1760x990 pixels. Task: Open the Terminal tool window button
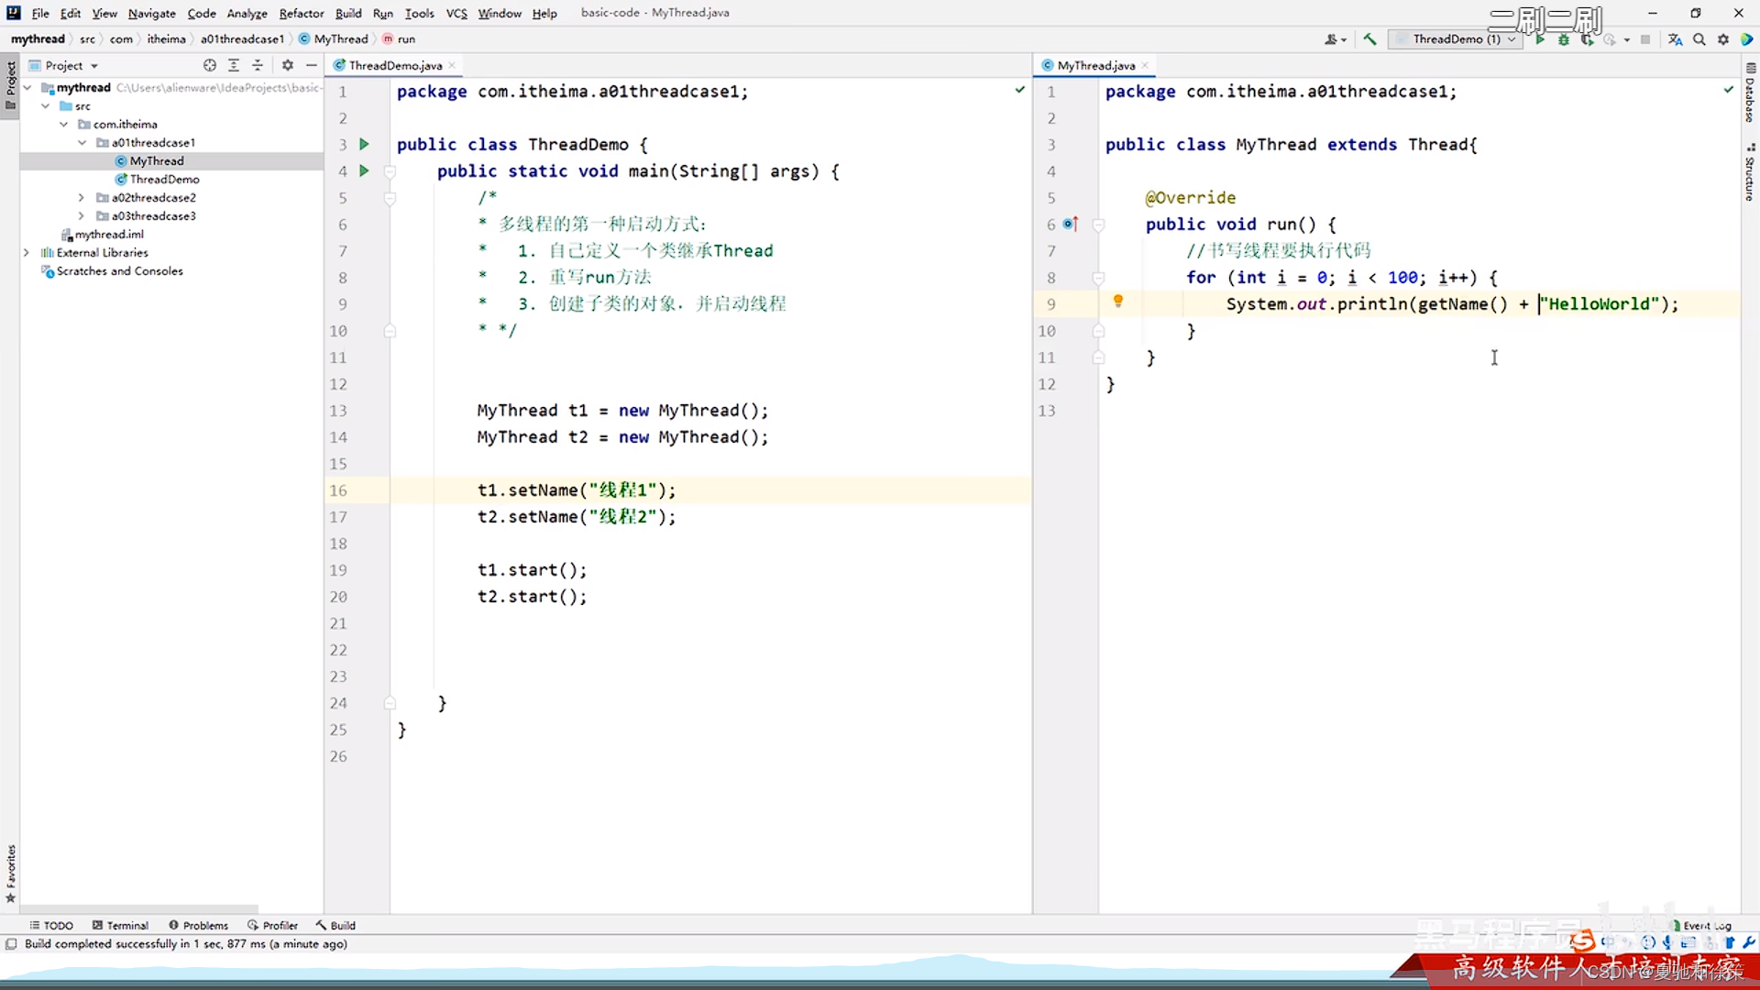tap(120, 925)
